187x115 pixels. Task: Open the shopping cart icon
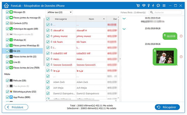coord(138,6)
